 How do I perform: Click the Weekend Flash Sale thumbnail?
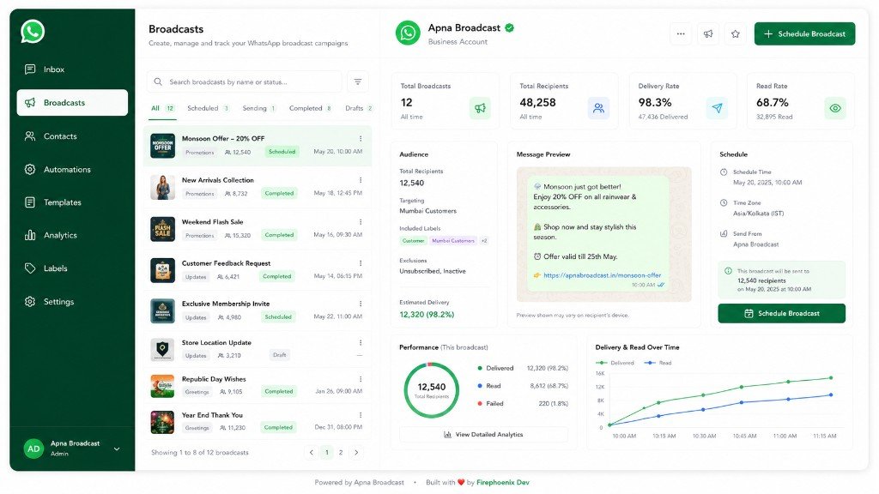point(162,229)
